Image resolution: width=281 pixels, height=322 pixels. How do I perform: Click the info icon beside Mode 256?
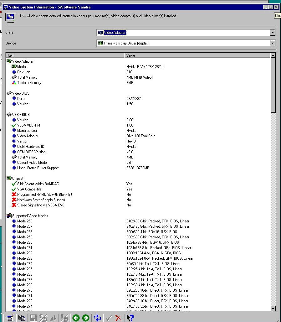coord(14,221)
